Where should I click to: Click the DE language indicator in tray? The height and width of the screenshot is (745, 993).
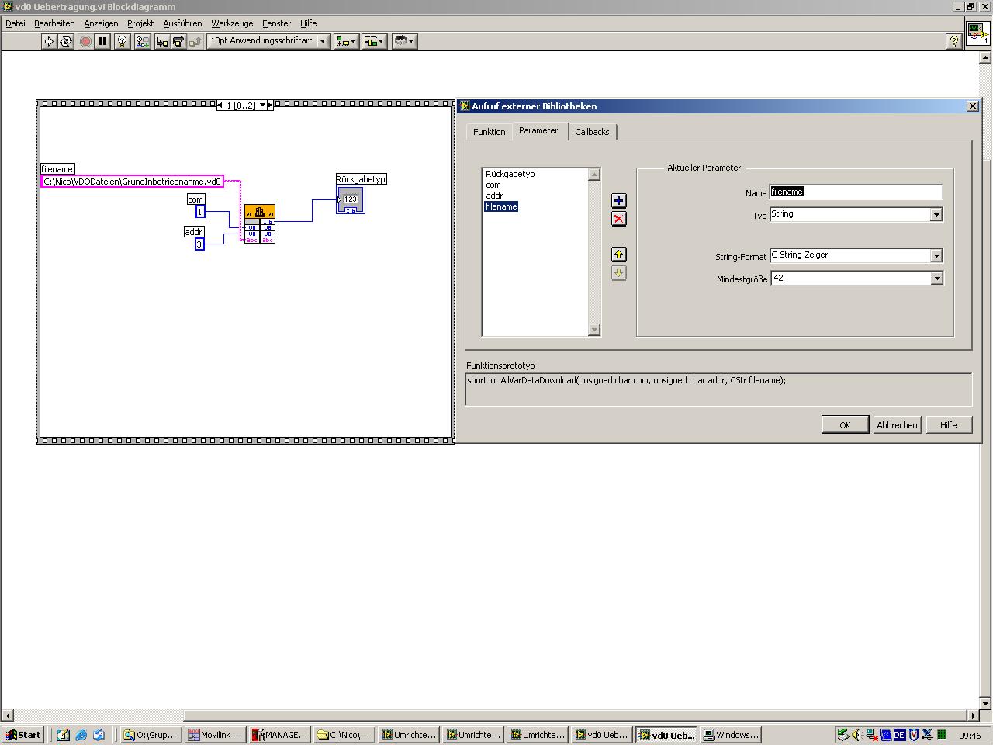point(899,735)
